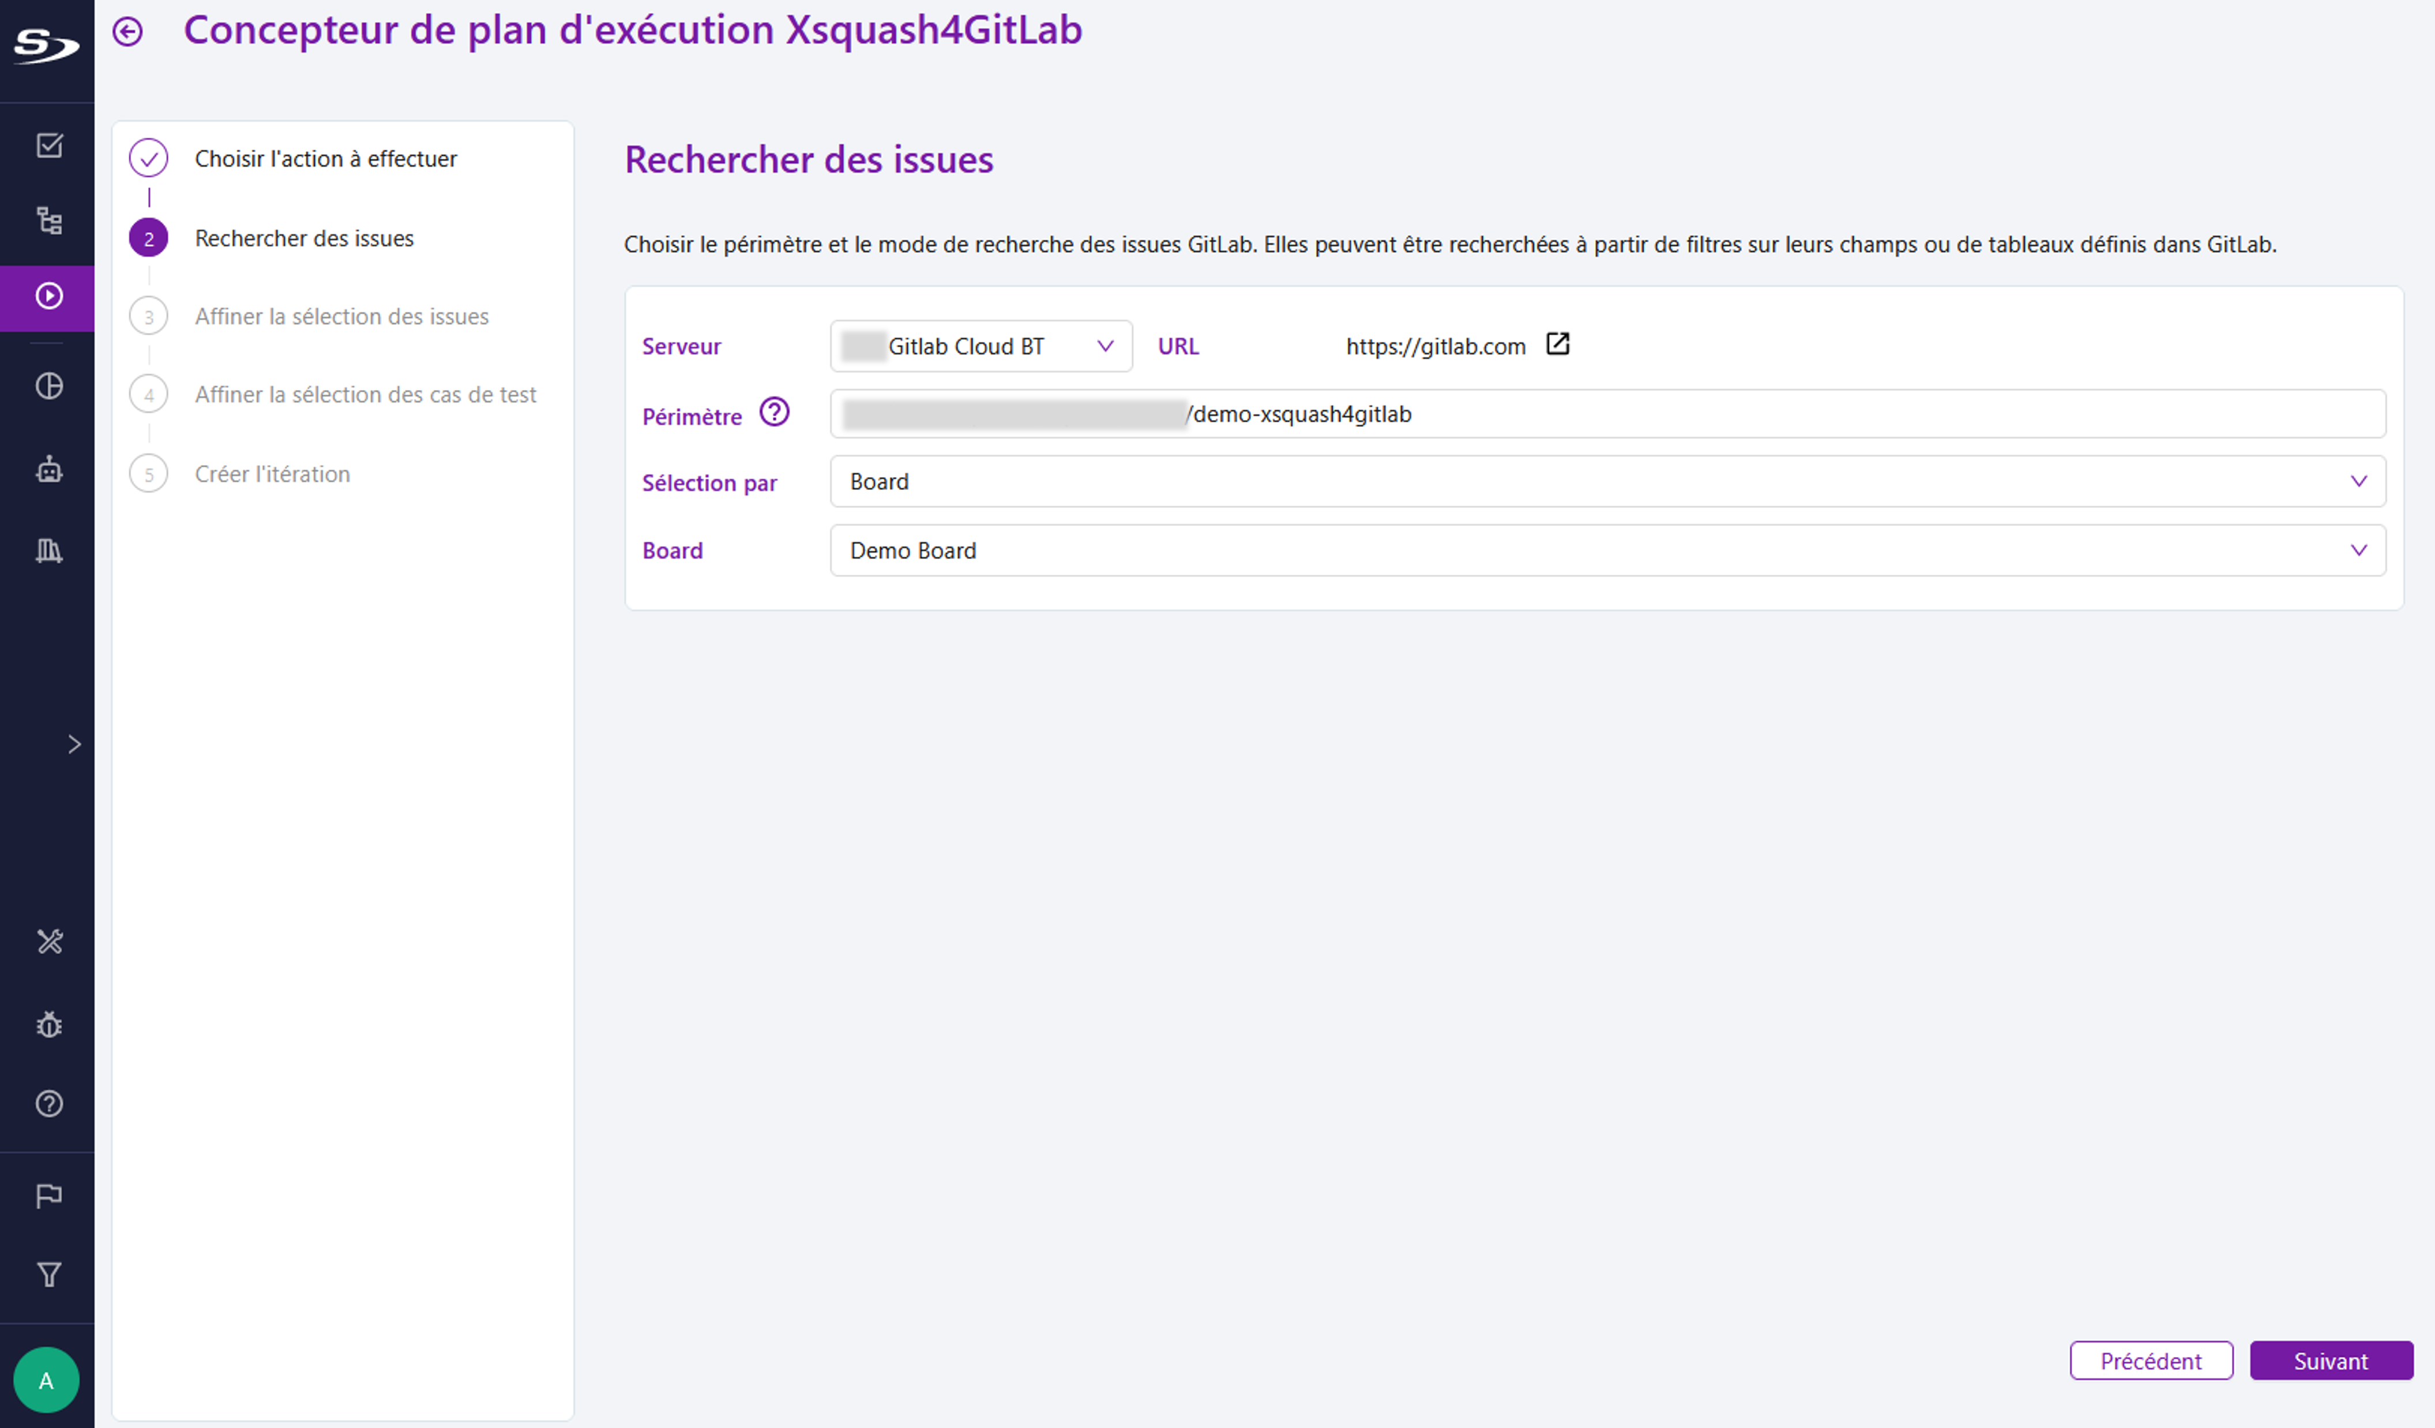
Task: Expand the Serveur dropdown
Action: point(1104,345)
